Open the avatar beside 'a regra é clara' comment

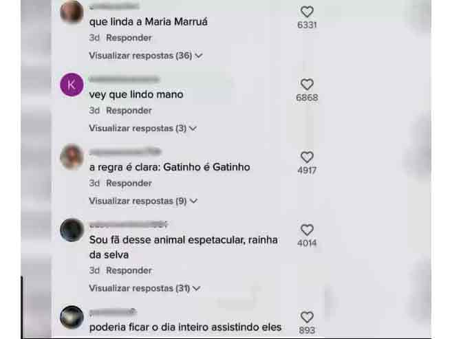[72, 157]
